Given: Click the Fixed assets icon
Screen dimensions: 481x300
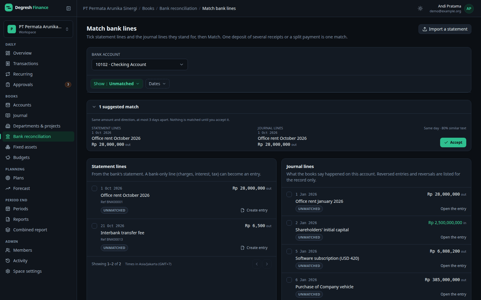Looking at the screenshot, I should coord(8,147).
